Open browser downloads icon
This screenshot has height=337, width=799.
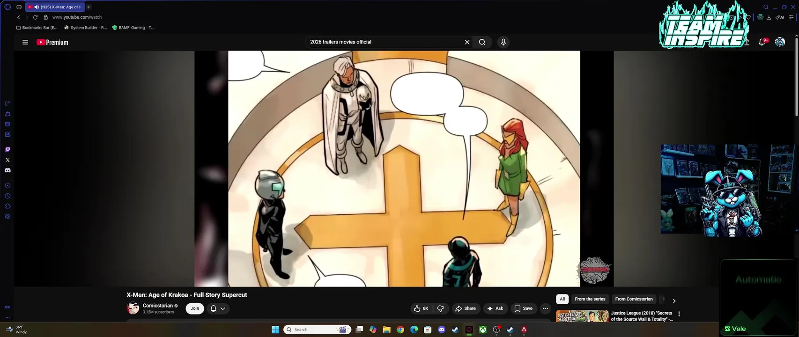[x=769, y=17]
